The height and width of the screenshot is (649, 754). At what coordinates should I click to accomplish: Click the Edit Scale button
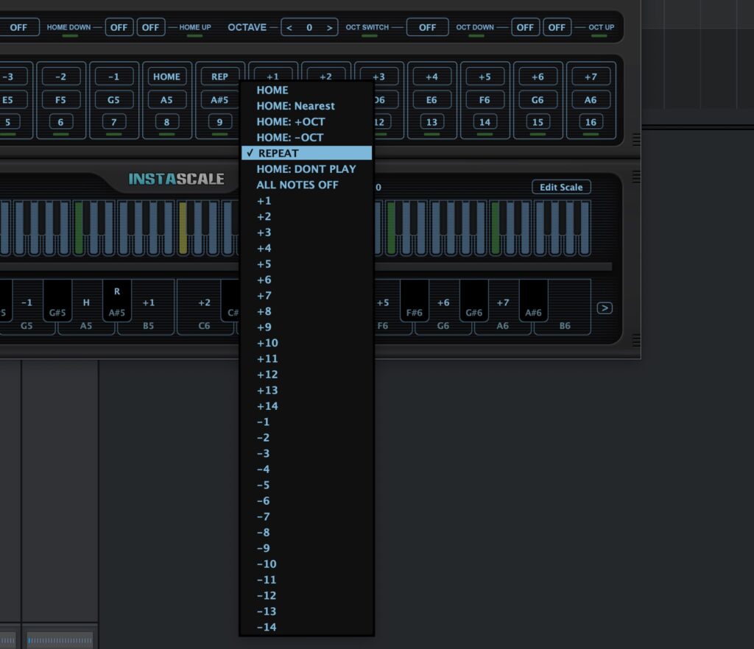point(561,187)
